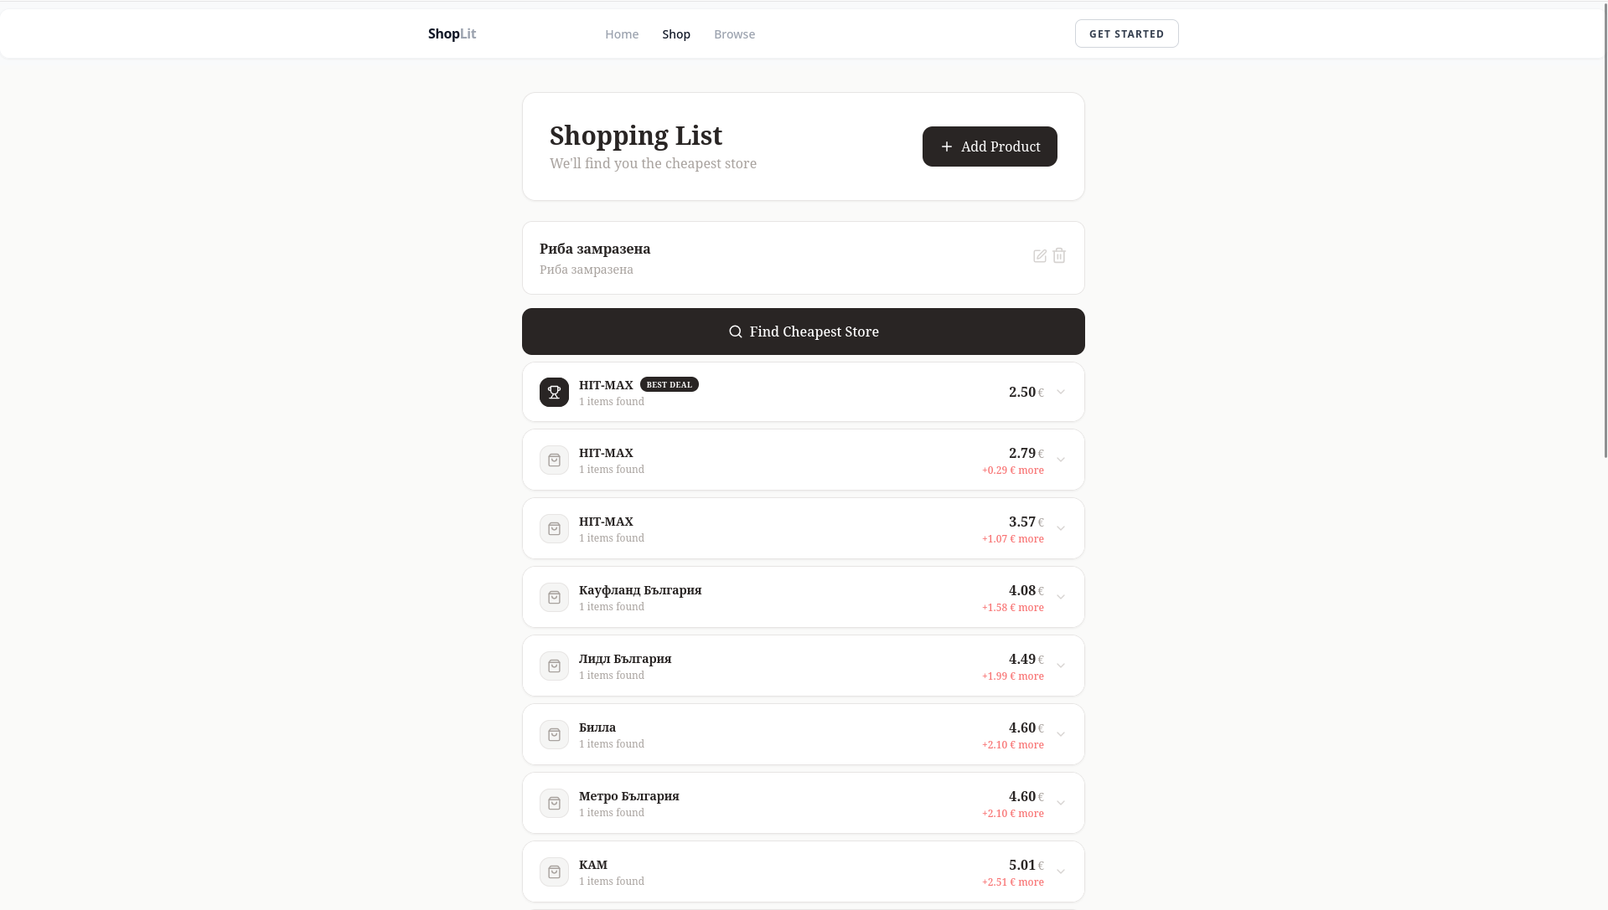Click the shopping bag icon beside Кауфланд България
Screen dimensions: 1608x910
point(554,598)
